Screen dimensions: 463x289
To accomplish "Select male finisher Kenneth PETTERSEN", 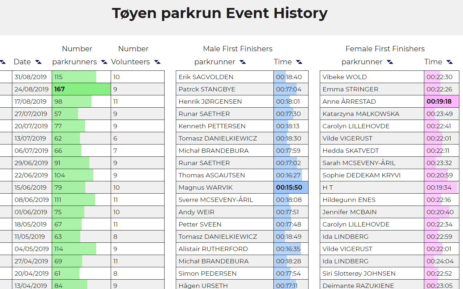I will click(212, 126).
